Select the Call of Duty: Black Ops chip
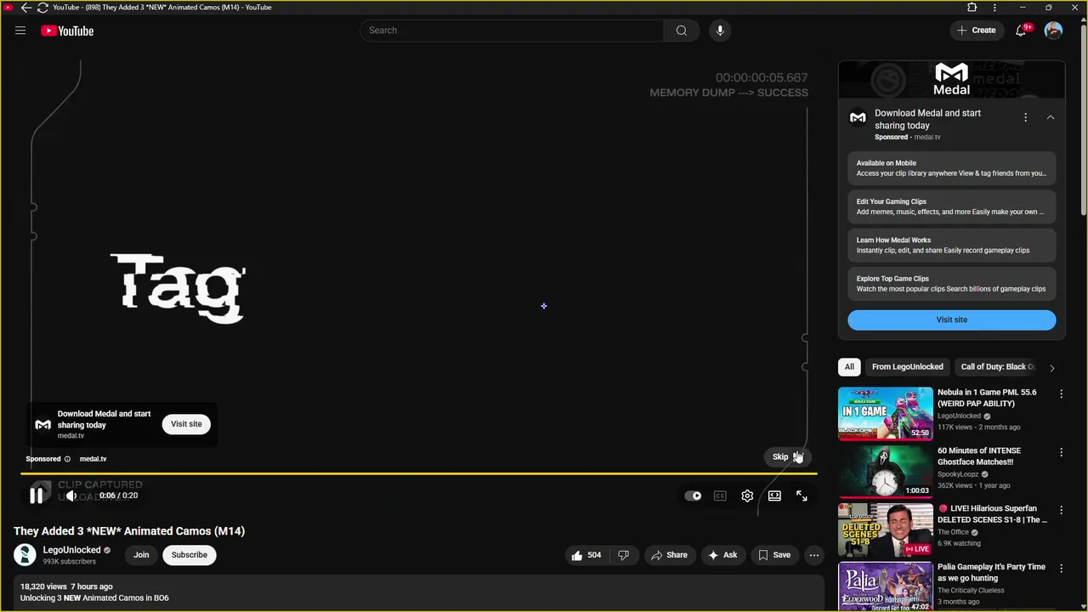Image resolution: width=1088 pixels, height=612 pixels. 997,366
